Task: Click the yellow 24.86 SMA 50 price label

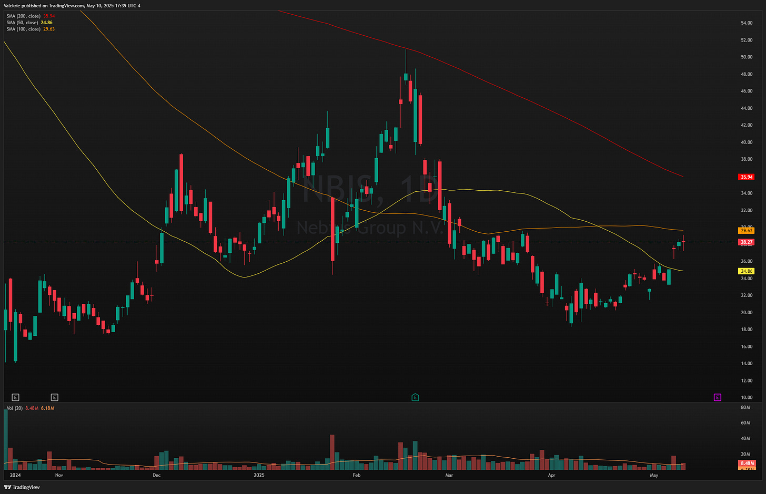Action: [x=747, y=271]
